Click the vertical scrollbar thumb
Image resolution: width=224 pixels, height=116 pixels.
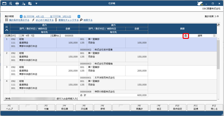point(218,54)
